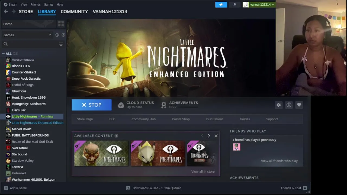Open VANNAH121314 profile tab
347x195 pixels.
point(110,11)
